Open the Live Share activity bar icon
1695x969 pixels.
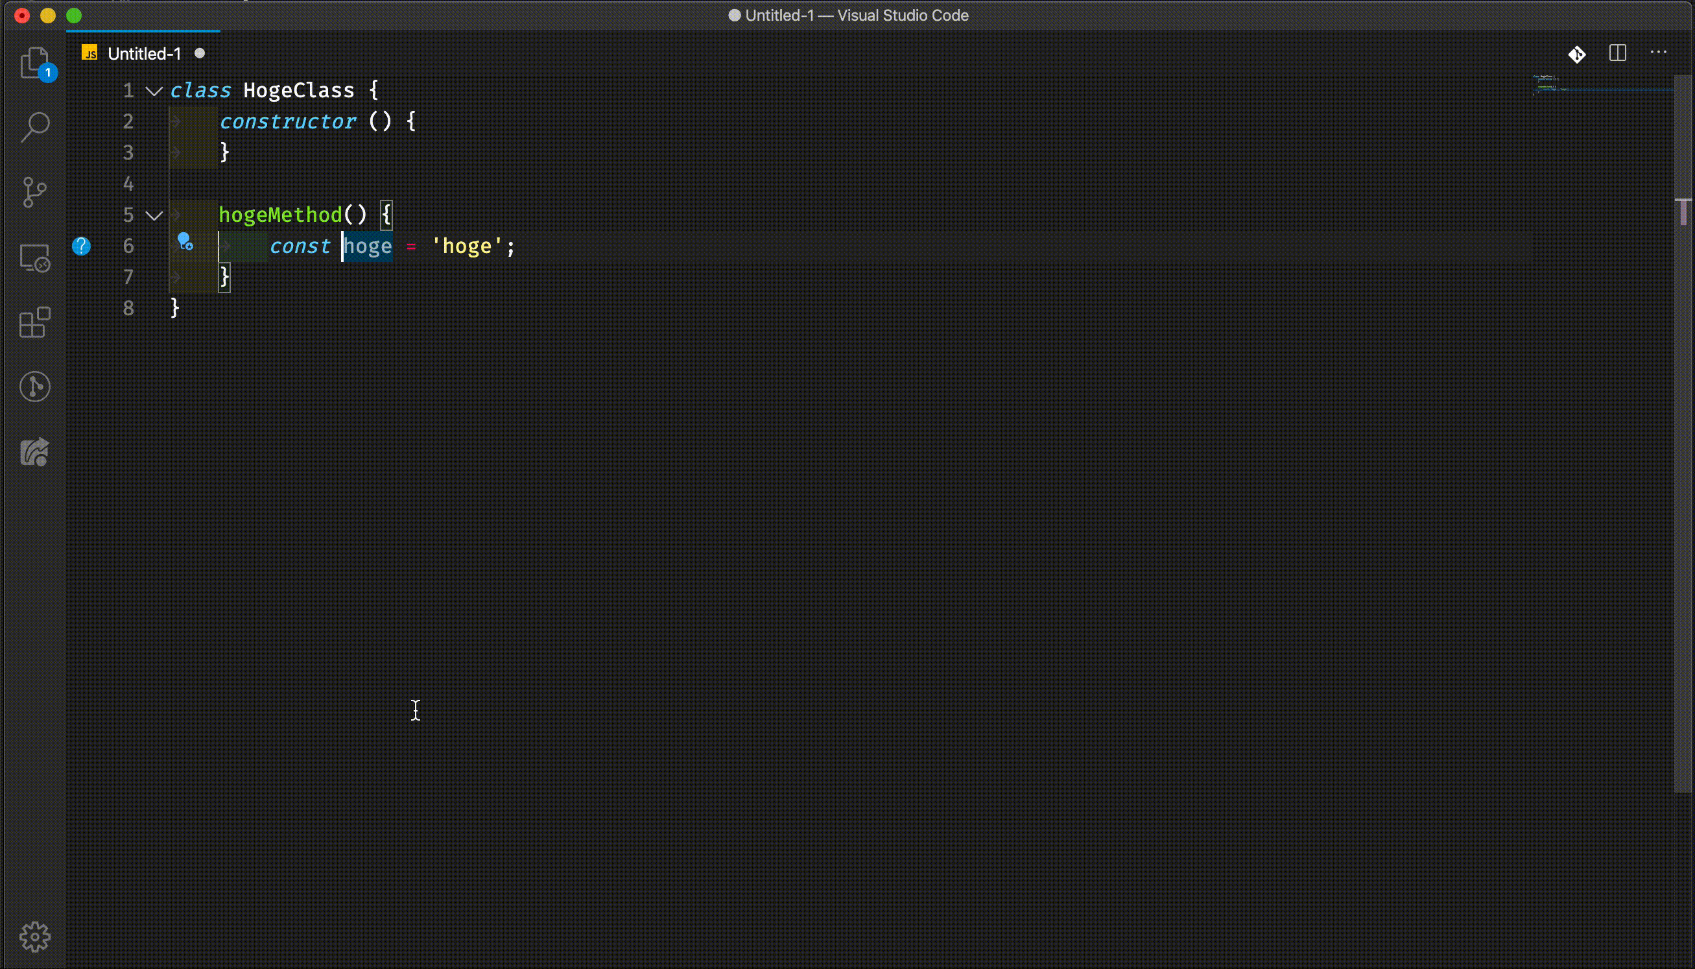pos(34,453)
